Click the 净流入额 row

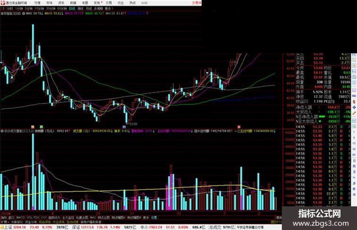point(323,107)
